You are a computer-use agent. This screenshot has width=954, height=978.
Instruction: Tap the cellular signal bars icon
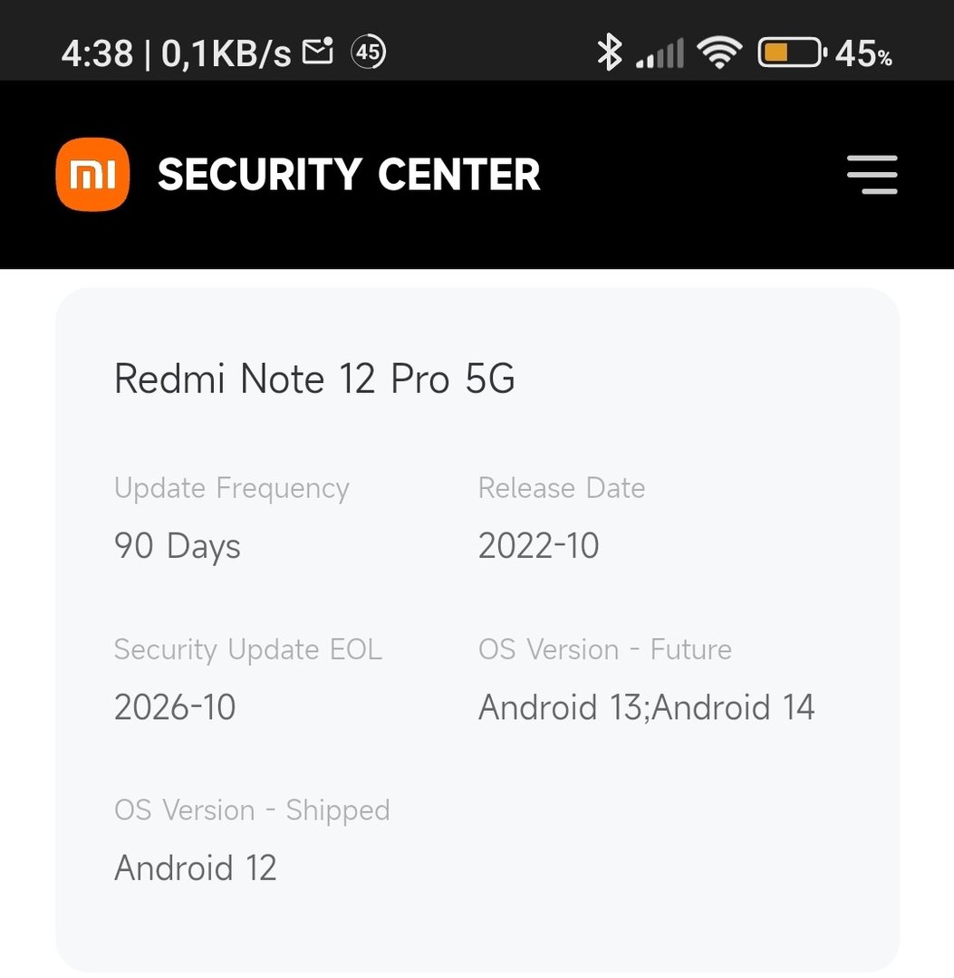[660, 54]
